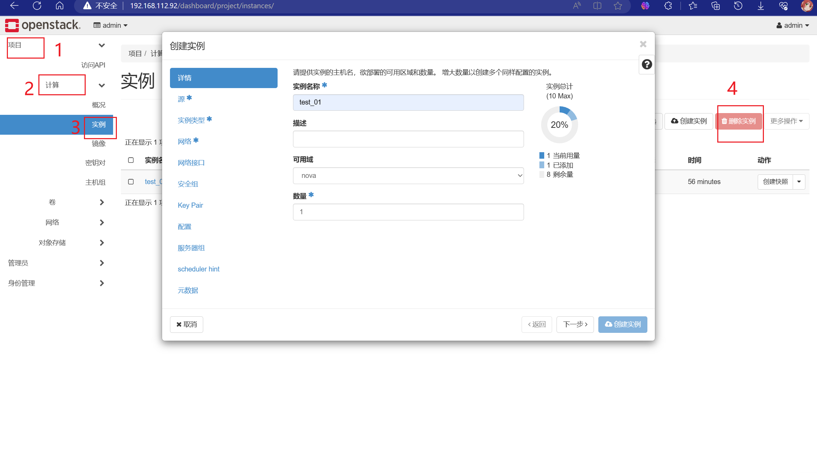Click the browser home icon

[x=60, y=6]
